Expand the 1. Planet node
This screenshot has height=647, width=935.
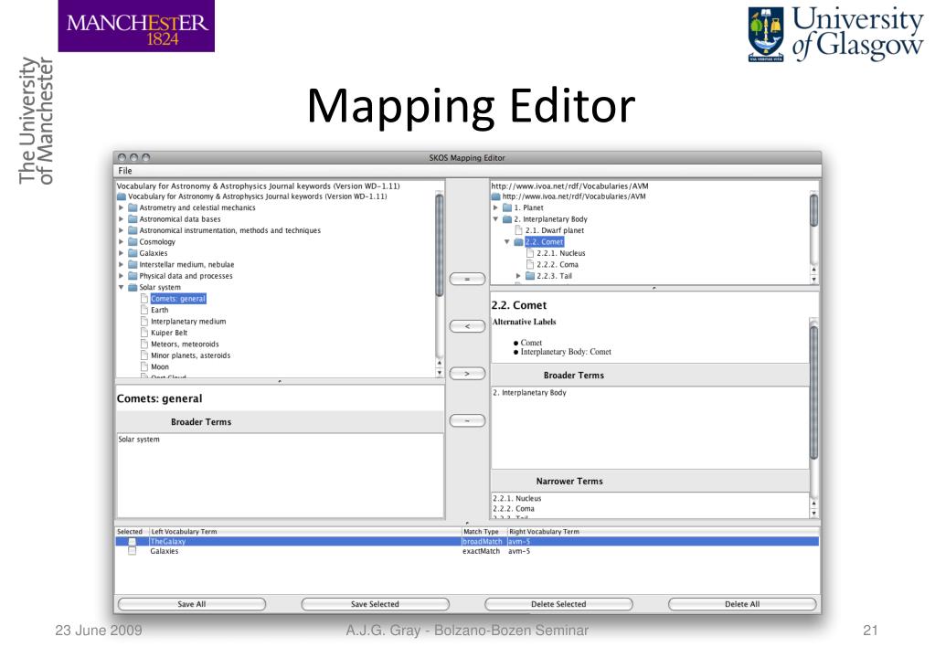[x=495, y=208]
